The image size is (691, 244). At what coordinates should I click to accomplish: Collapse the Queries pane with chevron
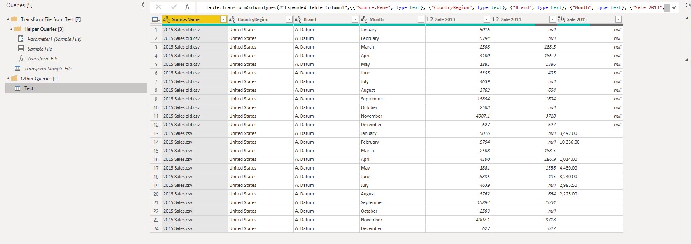[142, 5]
